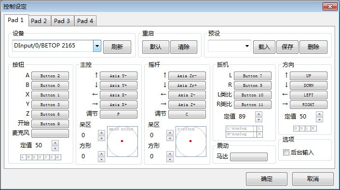Viewport: 340px width, 190px height.
Task: Increase main stick 呆区 dead zone value
Action: tap(101, 132)
